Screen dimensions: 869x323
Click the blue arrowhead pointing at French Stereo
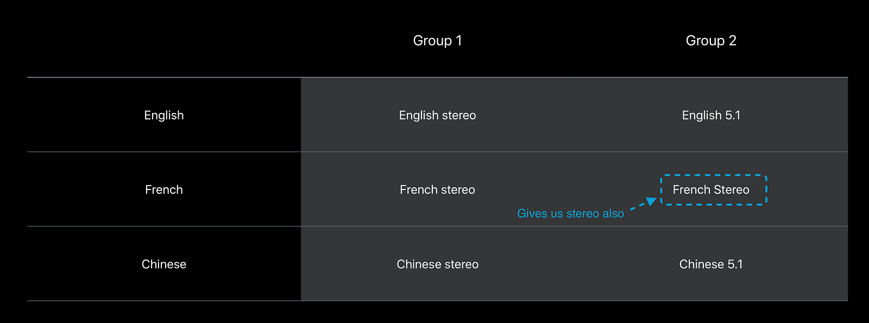point(651,202)
